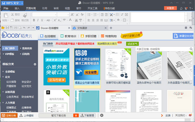Open the 求职招聘 category
This screenshot has height=122, width=195.
coord(88,36)
